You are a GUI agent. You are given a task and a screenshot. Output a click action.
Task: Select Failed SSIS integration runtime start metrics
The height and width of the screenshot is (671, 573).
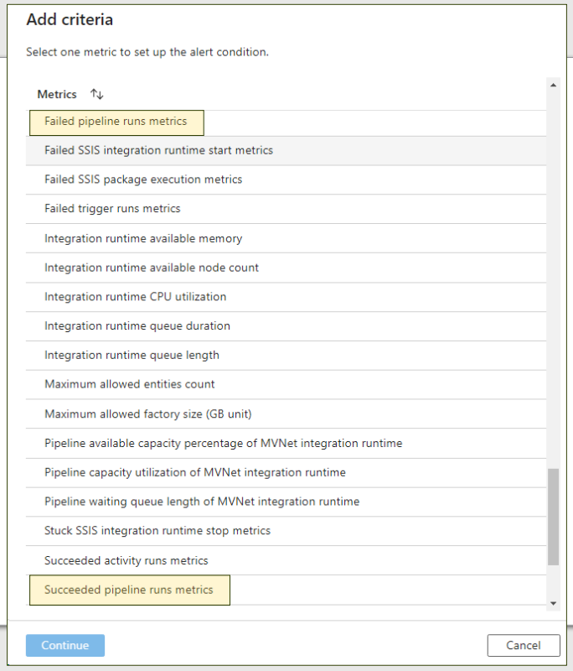(157, 150)
